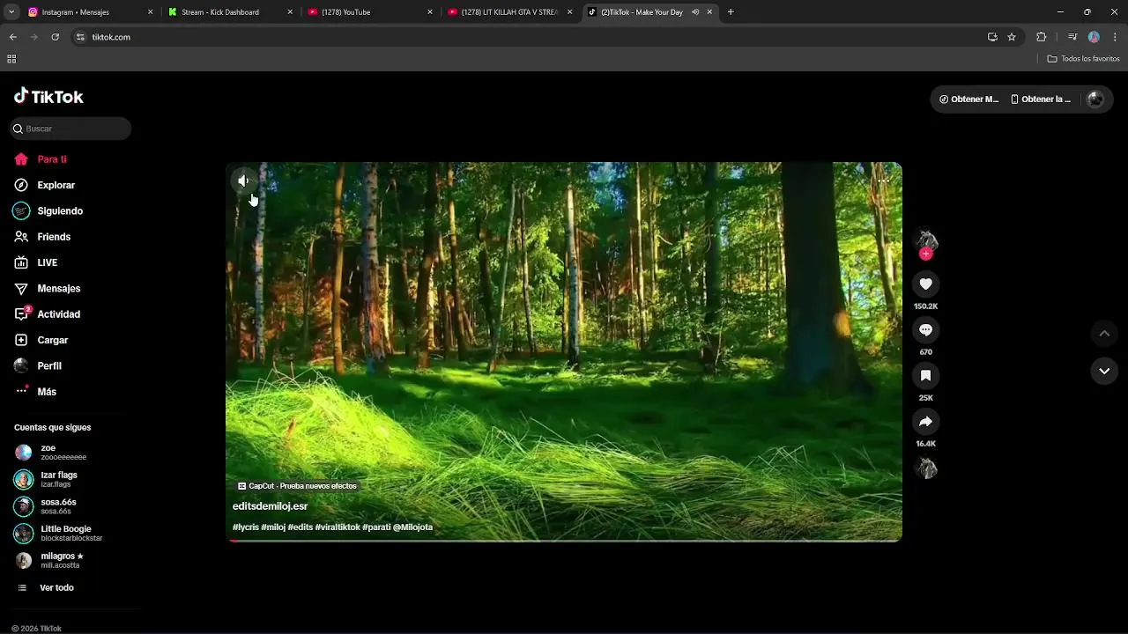Mute the TikTok tab via speaker icon
The height and width of the screenshot is (634, 1128).
[x=695, y=12]
